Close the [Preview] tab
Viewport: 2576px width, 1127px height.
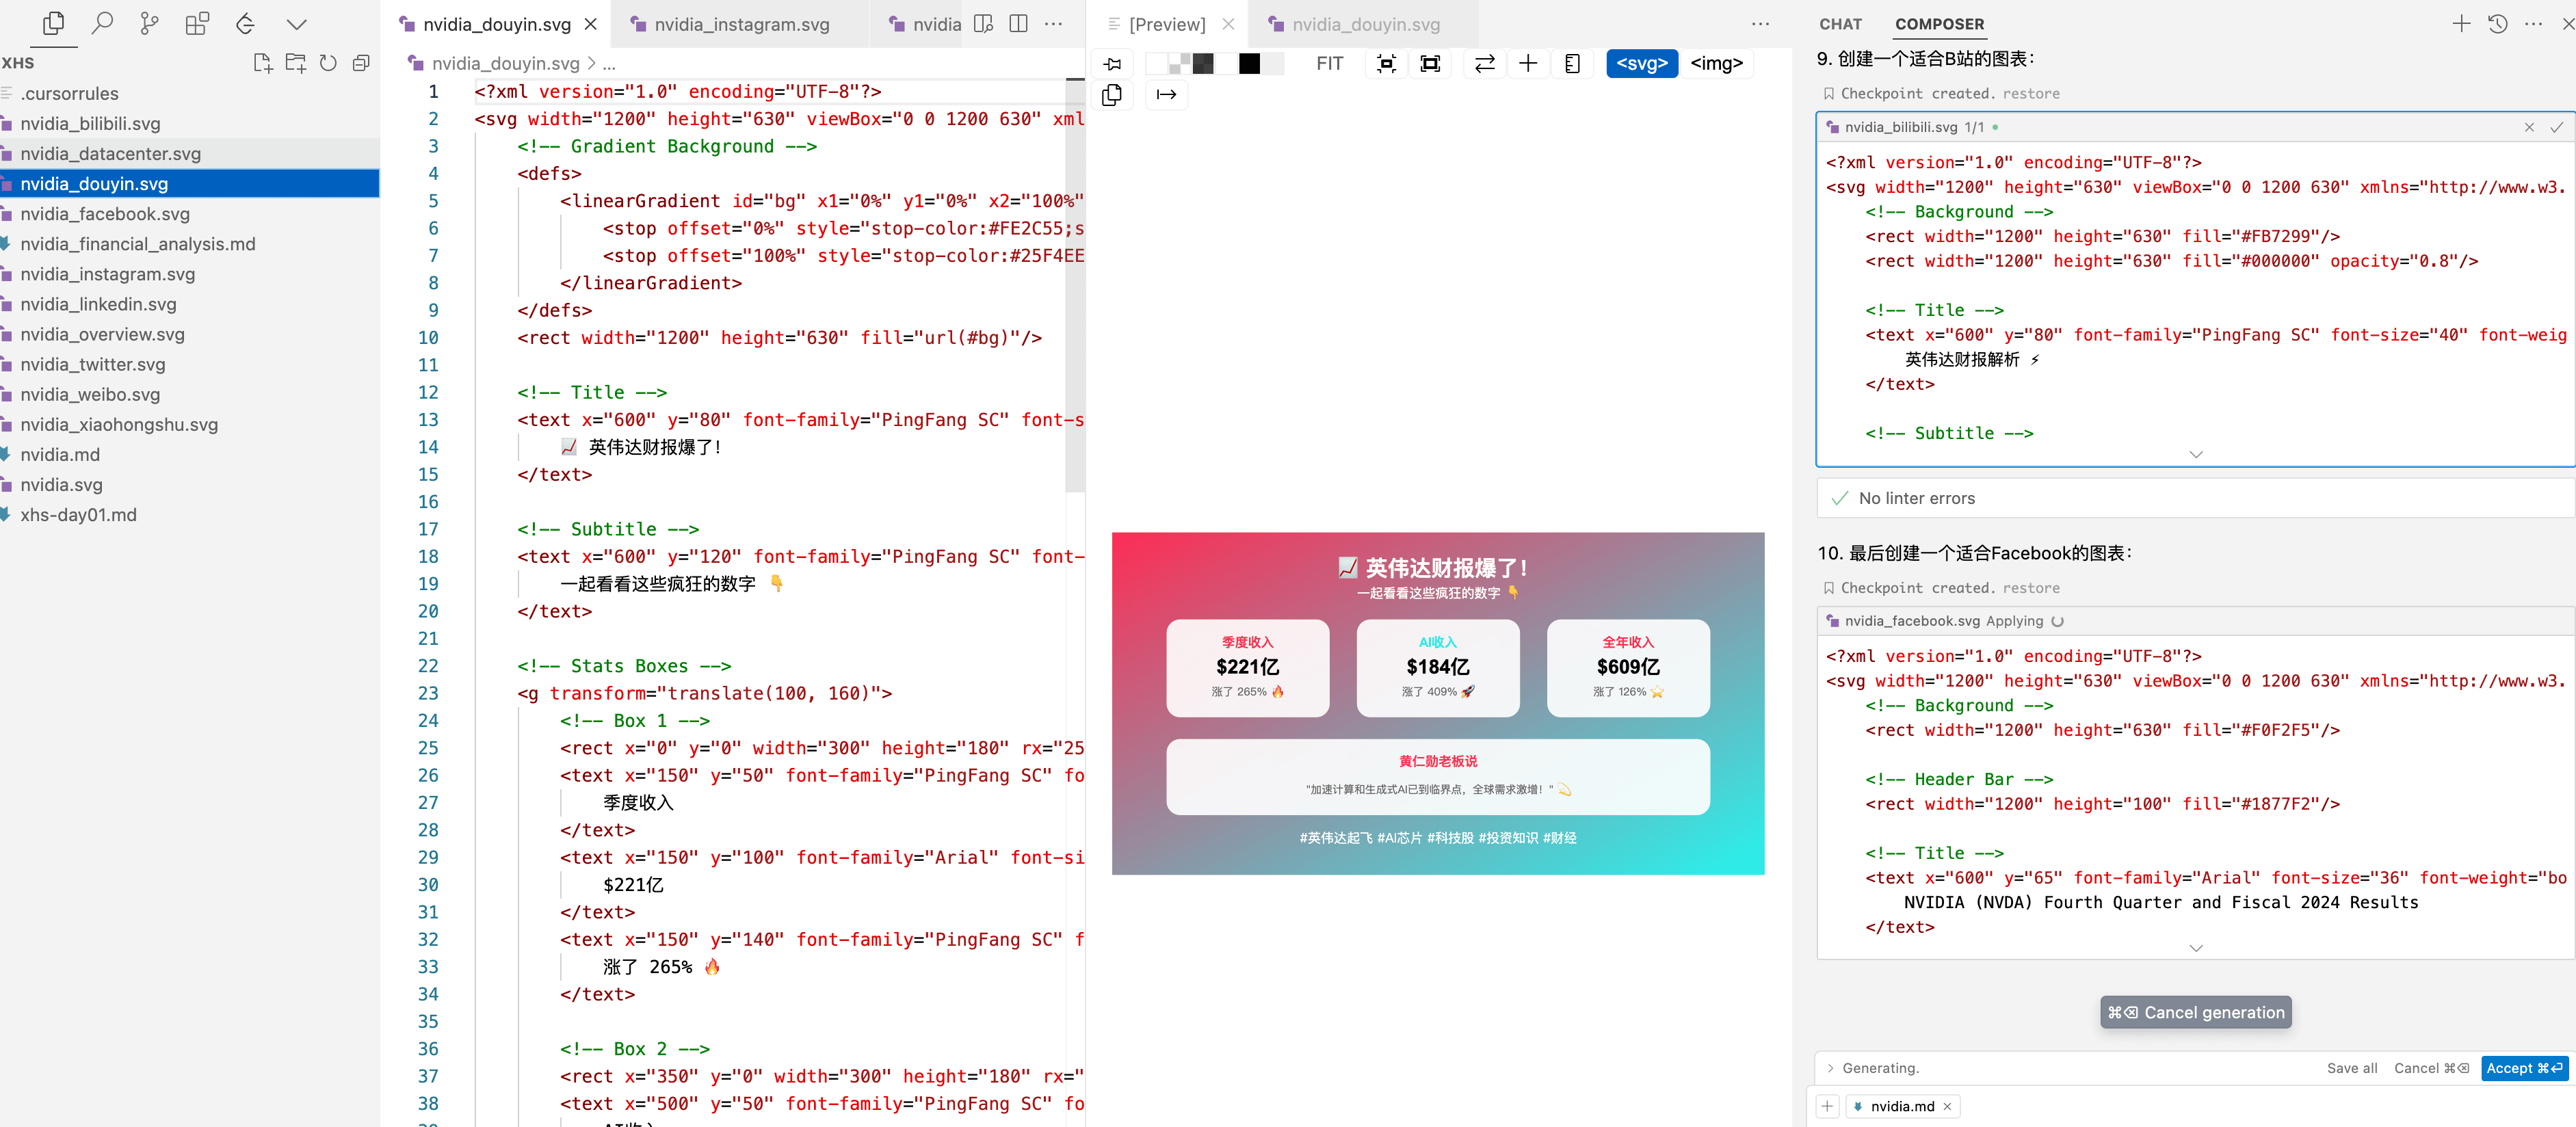[x=1228, y=24]
